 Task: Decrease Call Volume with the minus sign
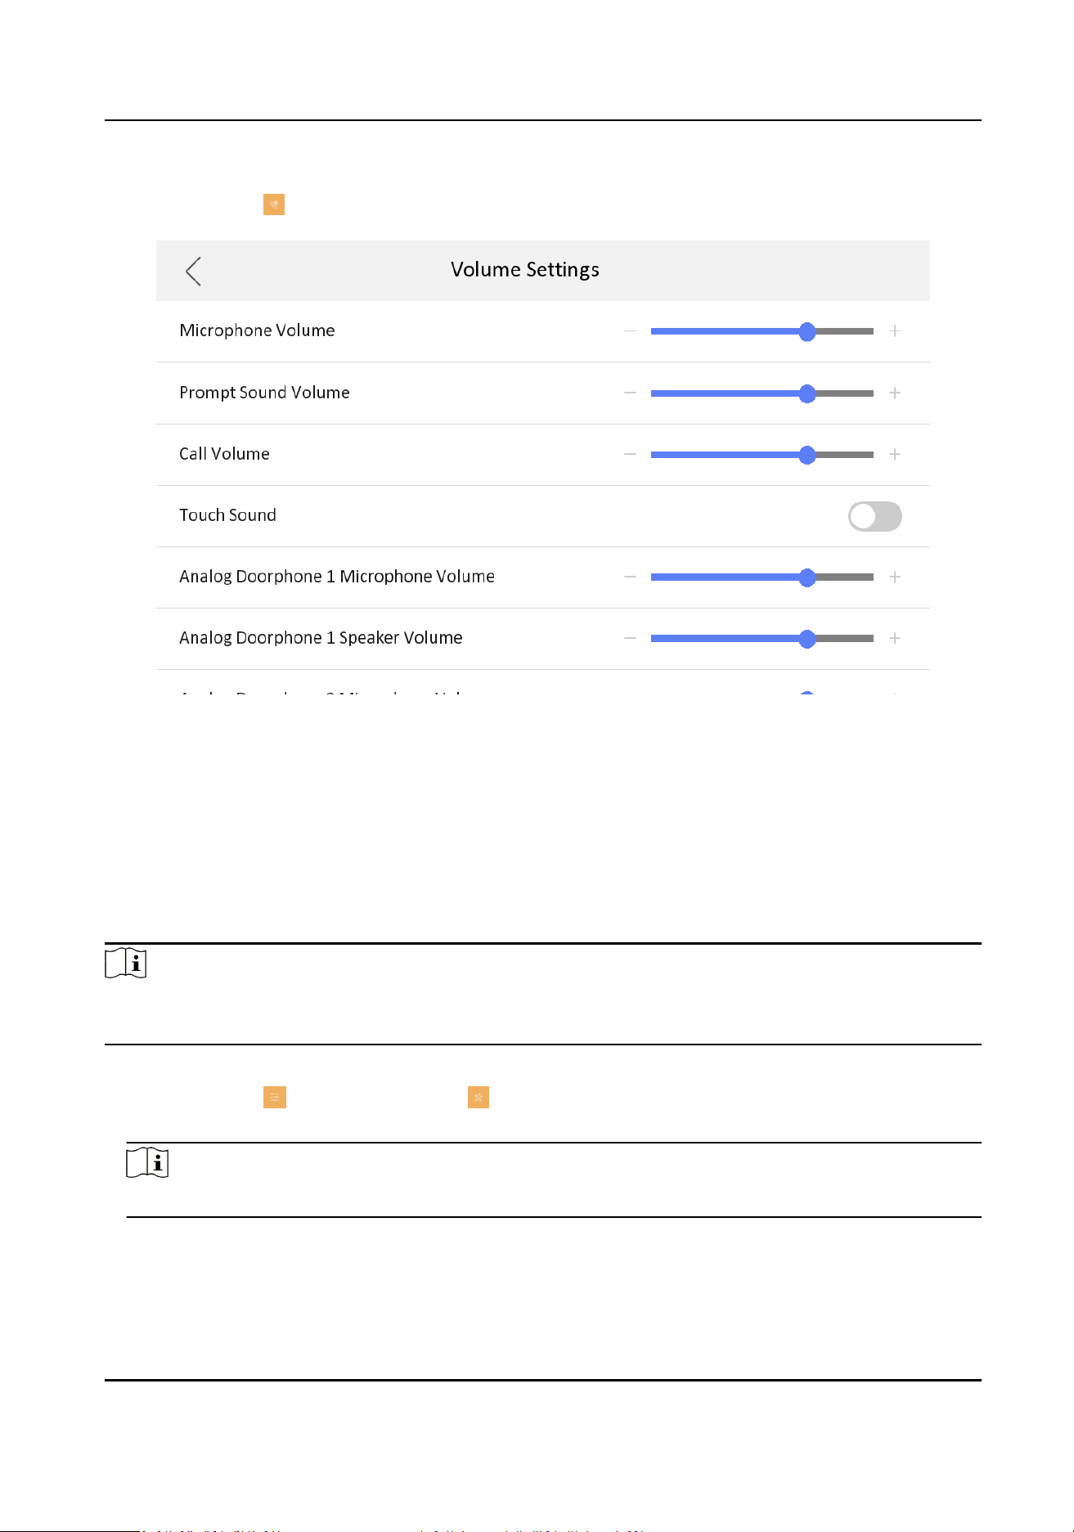click(630, 455)
